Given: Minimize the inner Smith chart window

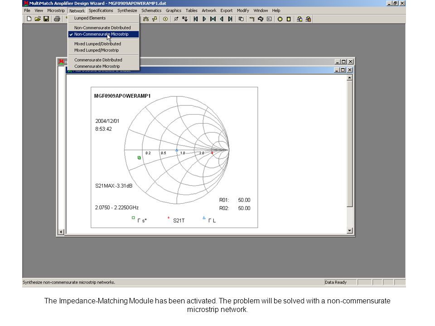Looking at the screenshot, I should [x=337, y=70].
